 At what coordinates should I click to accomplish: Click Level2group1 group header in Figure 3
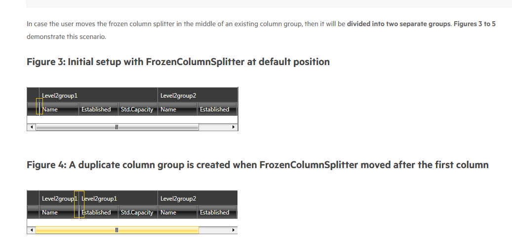pos(60,95)
